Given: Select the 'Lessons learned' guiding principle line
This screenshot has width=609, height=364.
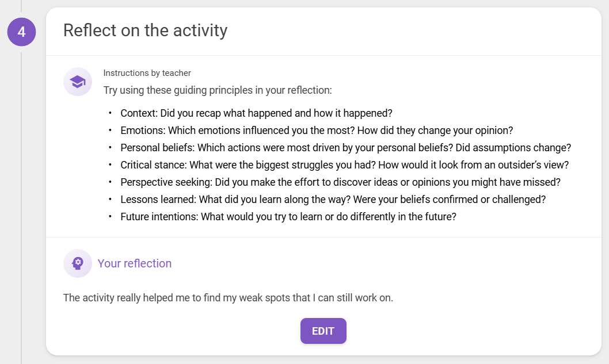Looking at the screenshot, I should pos(333,200).
